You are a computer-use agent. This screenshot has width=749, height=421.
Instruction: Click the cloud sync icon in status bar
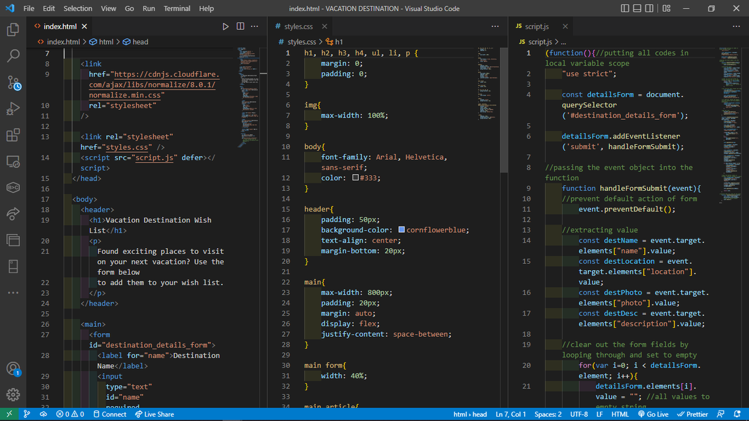coord(43,414)
